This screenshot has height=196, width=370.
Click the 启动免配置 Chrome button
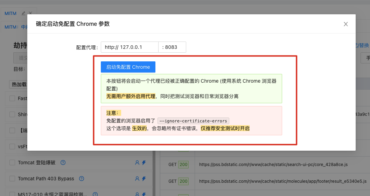[128, 67]
